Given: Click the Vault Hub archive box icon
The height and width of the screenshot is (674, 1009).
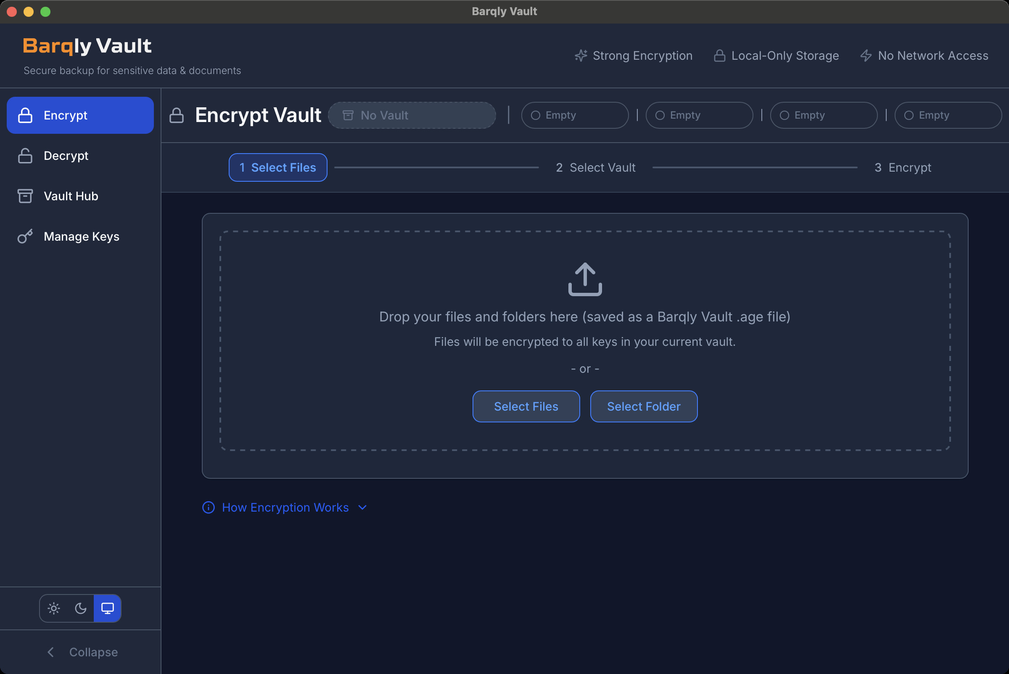Looking at the screenshot, I should pos(25,196).
